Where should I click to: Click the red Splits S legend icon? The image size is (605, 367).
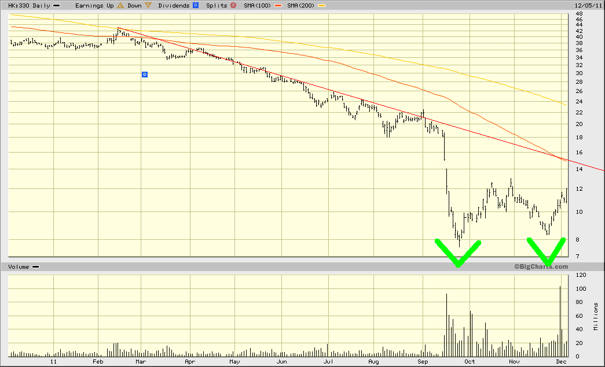click(233, 5)
